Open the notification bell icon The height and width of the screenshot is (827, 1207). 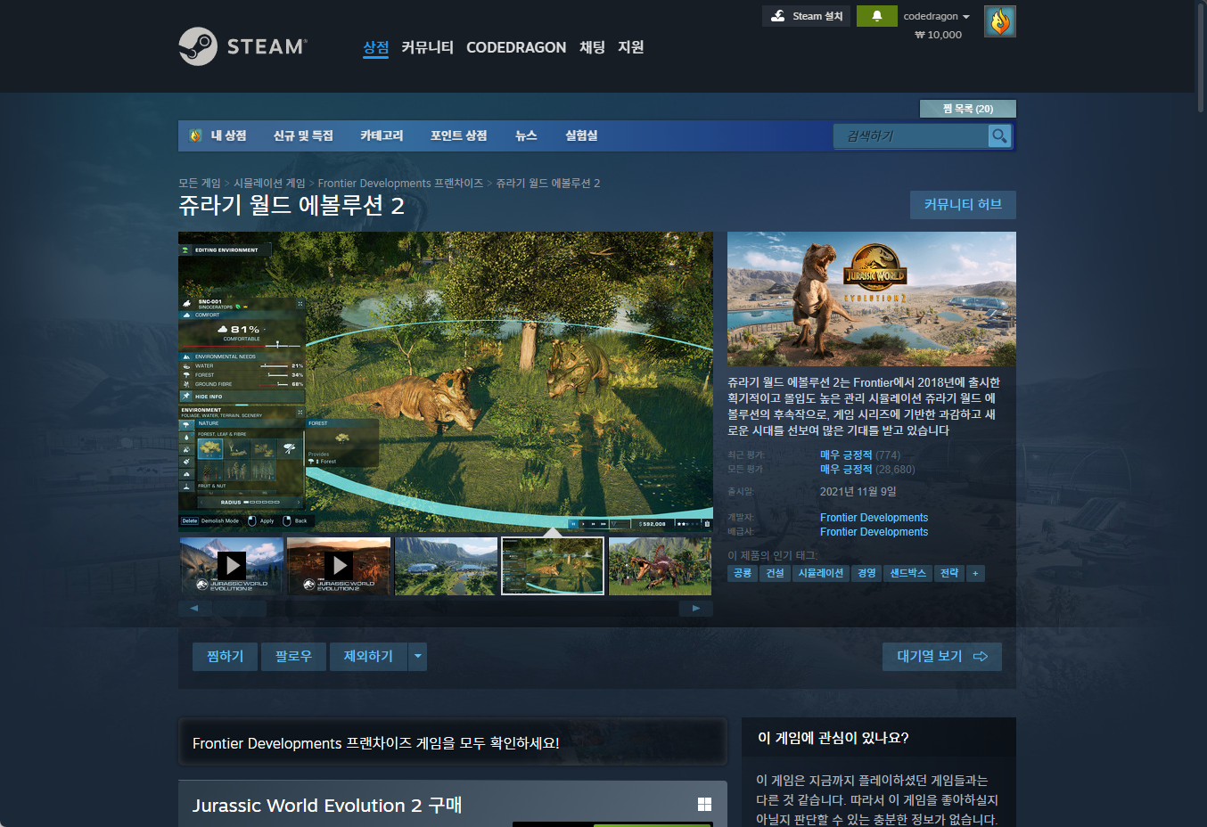click(x=876, y=16)
